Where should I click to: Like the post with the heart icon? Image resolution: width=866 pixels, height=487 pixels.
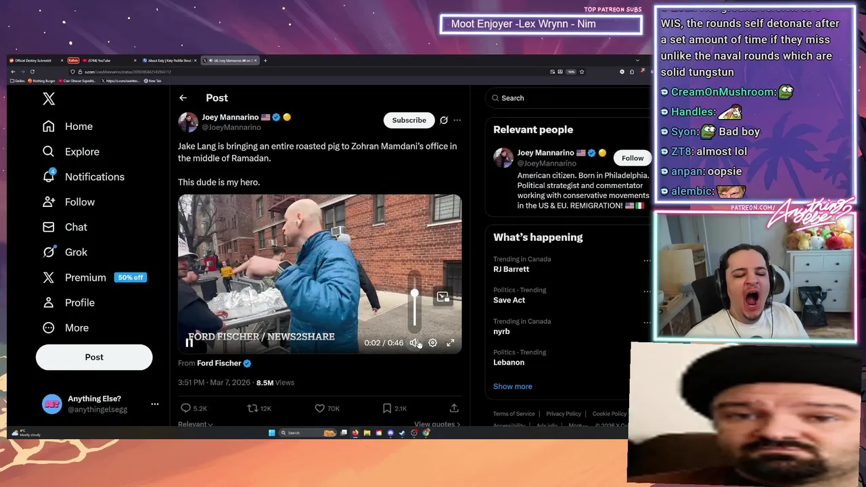(x=320, y=408)
